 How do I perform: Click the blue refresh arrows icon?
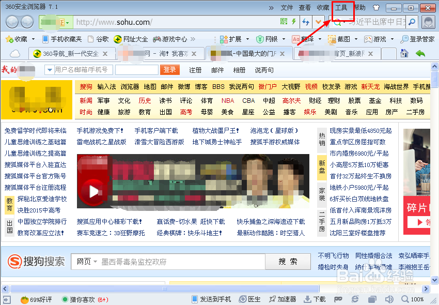click(x=306, y=22)
